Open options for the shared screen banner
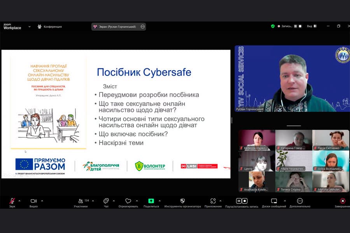Viewport: 350px width, 233px height. (x=142, y=26)
